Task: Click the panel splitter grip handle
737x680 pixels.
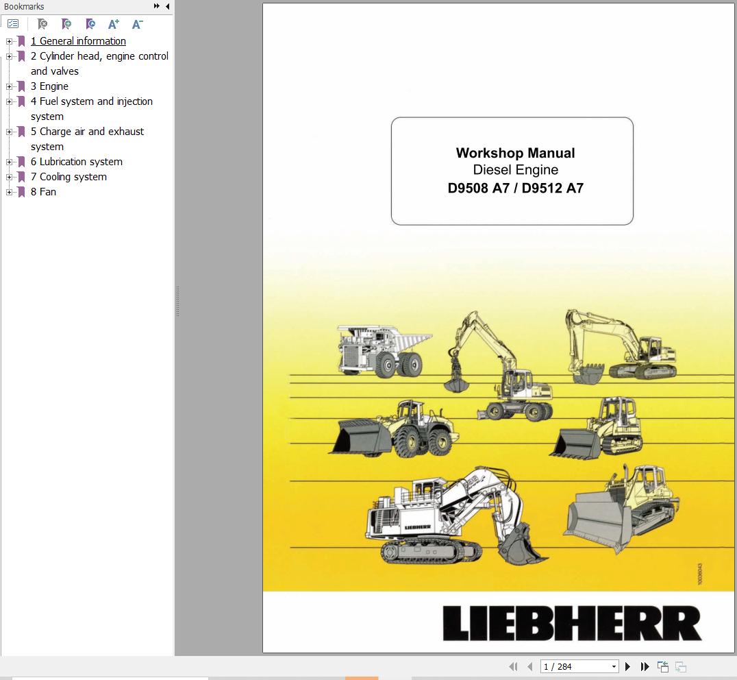Action: coord(177,301)
